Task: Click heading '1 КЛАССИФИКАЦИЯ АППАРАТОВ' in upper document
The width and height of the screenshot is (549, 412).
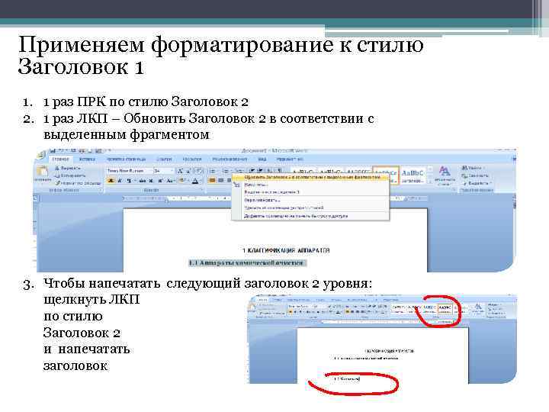Action: point(286,250)
